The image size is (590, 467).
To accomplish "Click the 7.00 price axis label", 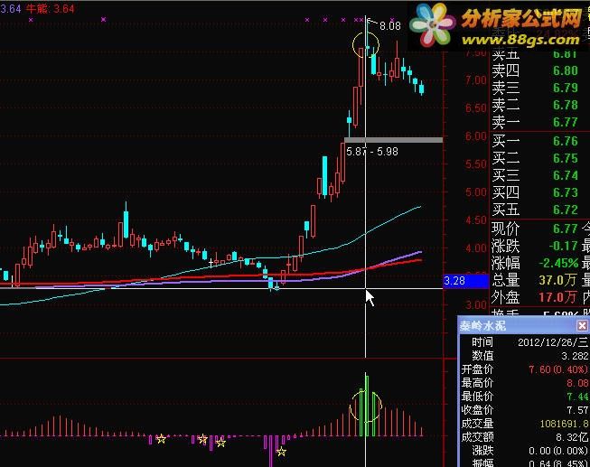I will (x=475, y=80).
